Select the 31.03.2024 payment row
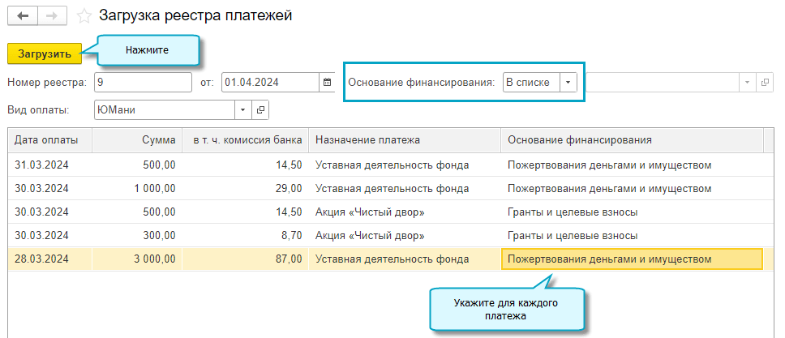The height and width of the screenshot is (338, 785). point(47,165)
